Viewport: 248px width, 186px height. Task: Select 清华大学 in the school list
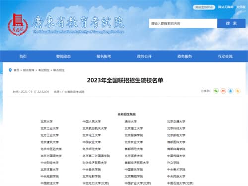pos(130,122)
